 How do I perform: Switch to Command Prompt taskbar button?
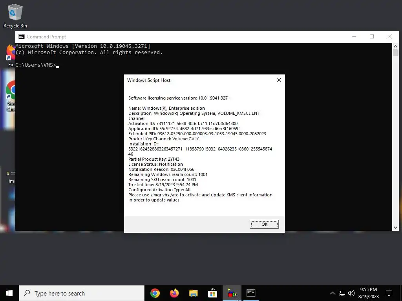pyautogui.click(x=251, y=293)
